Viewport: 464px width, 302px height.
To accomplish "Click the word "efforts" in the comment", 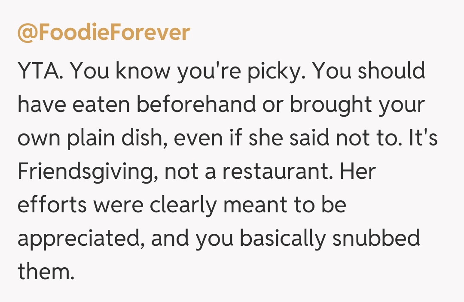I will click(x=52, y=205).
